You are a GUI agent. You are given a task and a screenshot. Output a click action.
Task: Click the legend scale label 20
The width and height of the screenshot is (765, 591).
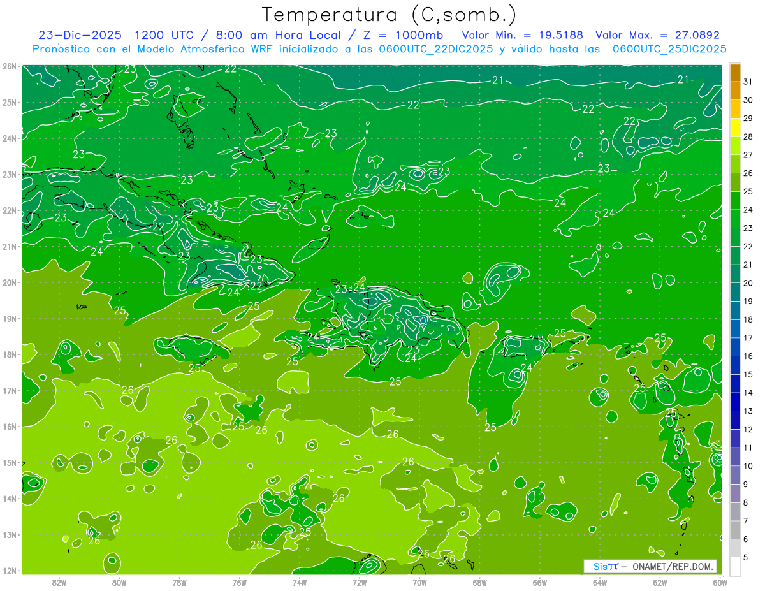click(x=748, y=283)
